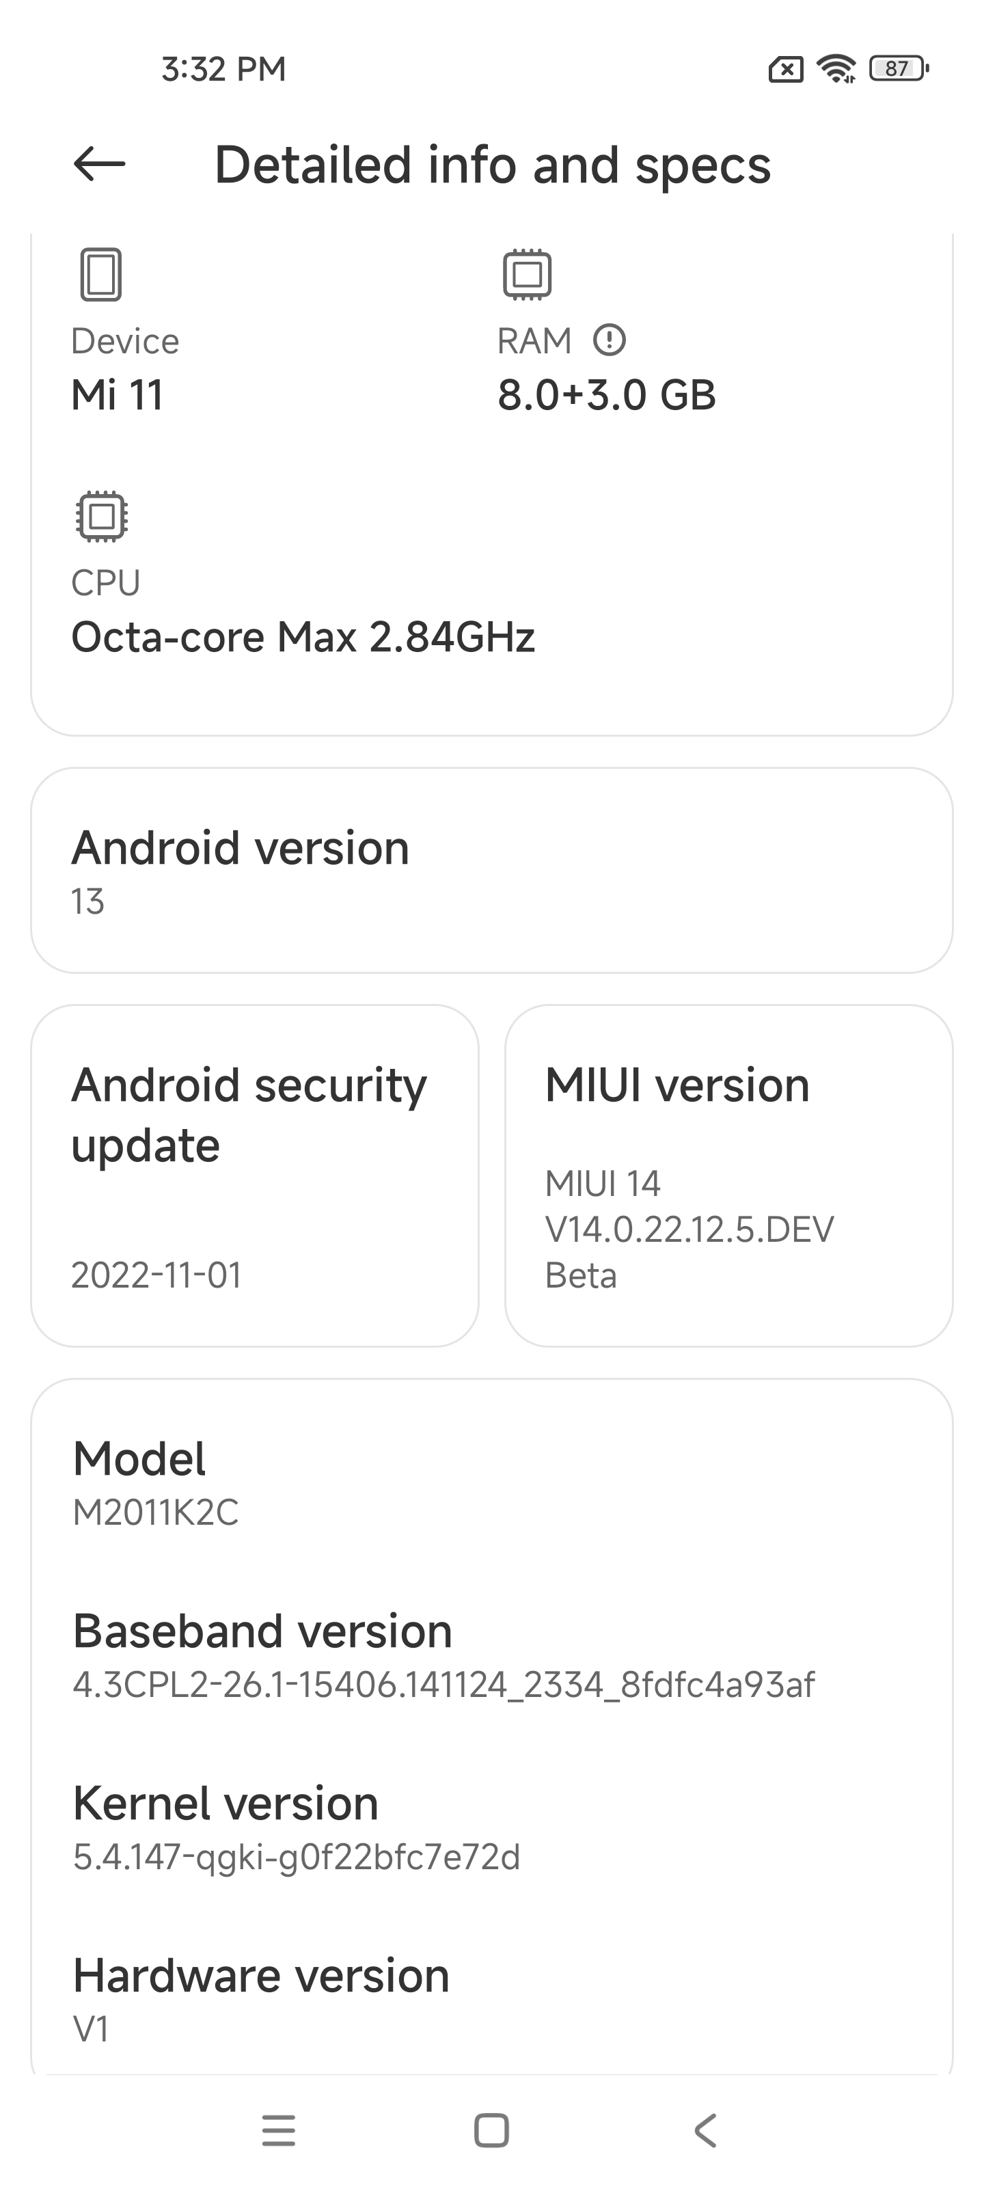Viewport: 984px width, 2187px height.
Task: Tap the battery level indicator
Action: [x=899, y=68]
